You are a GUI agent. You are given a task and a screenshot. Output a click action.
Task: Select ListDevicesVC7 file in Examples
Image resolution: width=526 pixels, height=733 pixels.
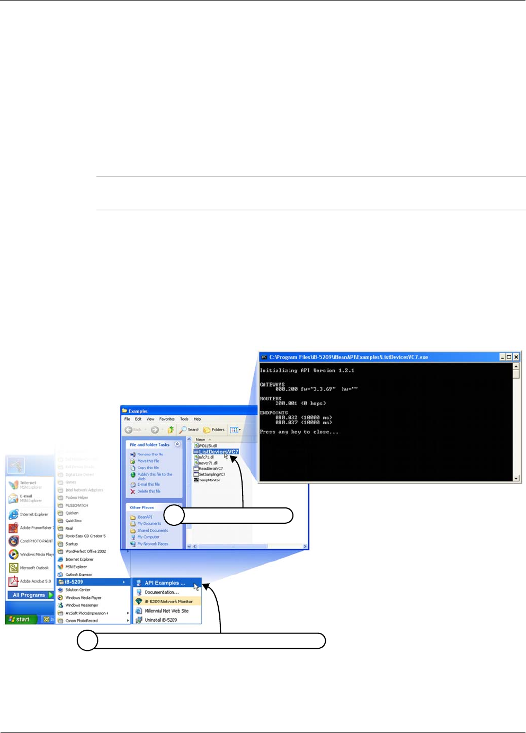pos(216,452)
